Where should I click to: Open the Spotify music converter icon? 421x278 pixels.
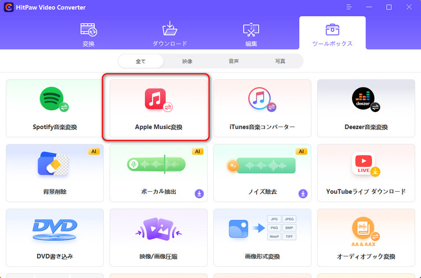(x=54, y=99)
